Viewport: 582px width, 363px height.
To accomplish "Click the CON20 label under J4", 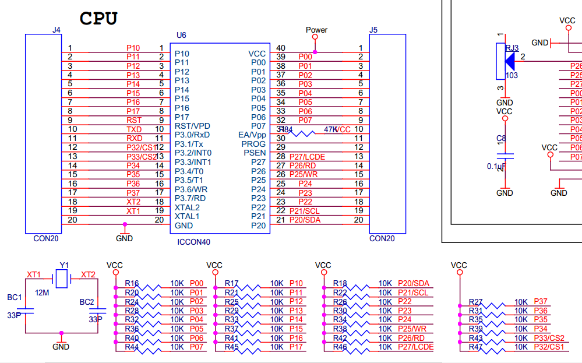I will [x=45, y=239].
